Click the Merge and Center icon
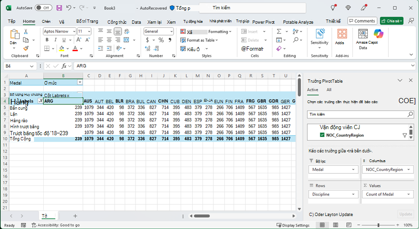The image size is (419, 229). click(x=126, y=40)
